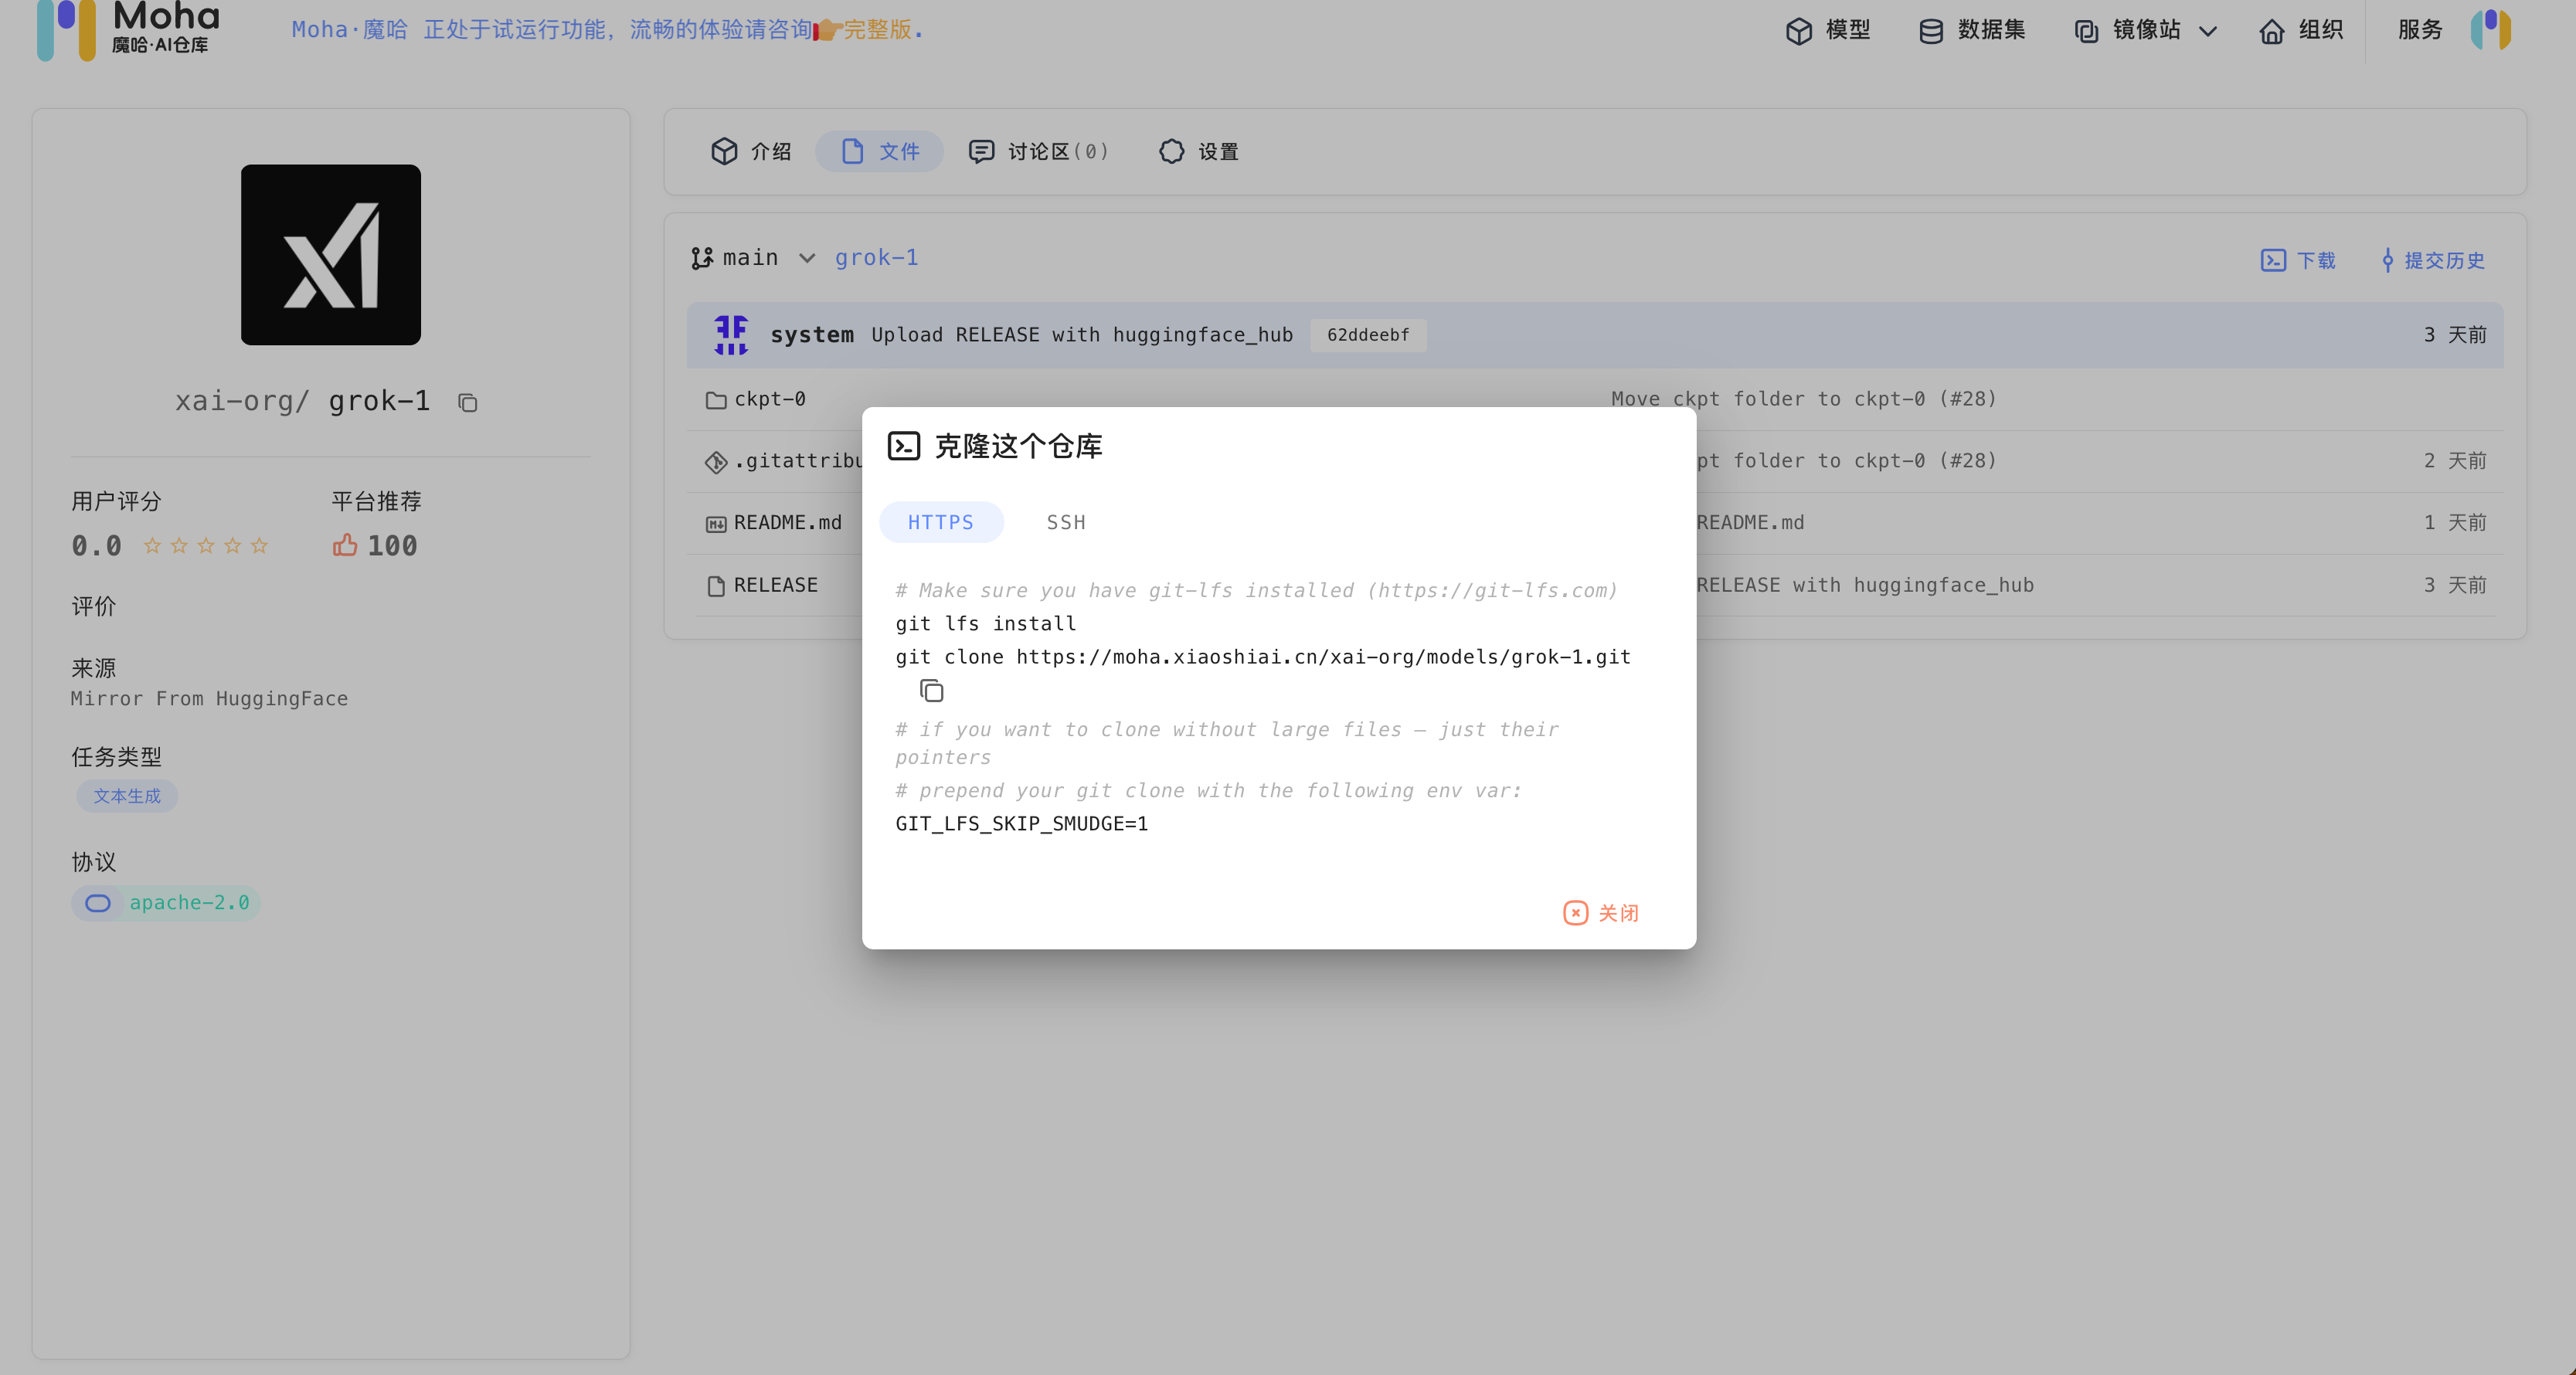
Task: Click the thumbs-up recommendation icon
Action: click(x=345, y=545)
